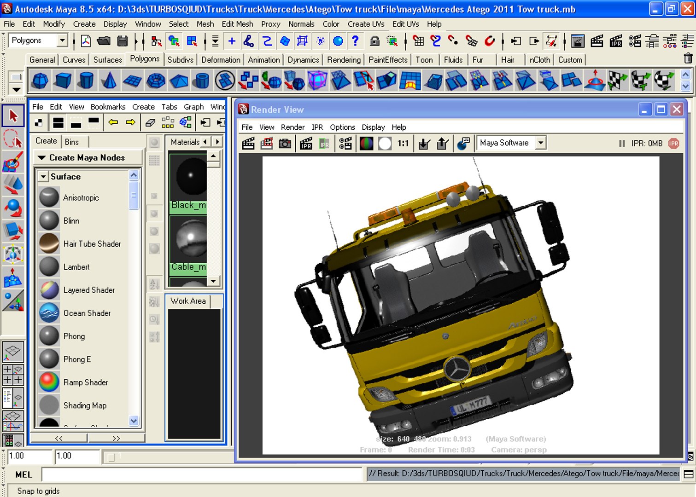Display RGB channels in Render View
696x497 pixels.
367,144
